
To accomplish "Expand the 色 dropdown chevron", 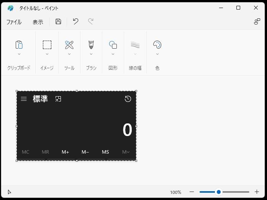I will pos(157,54).
